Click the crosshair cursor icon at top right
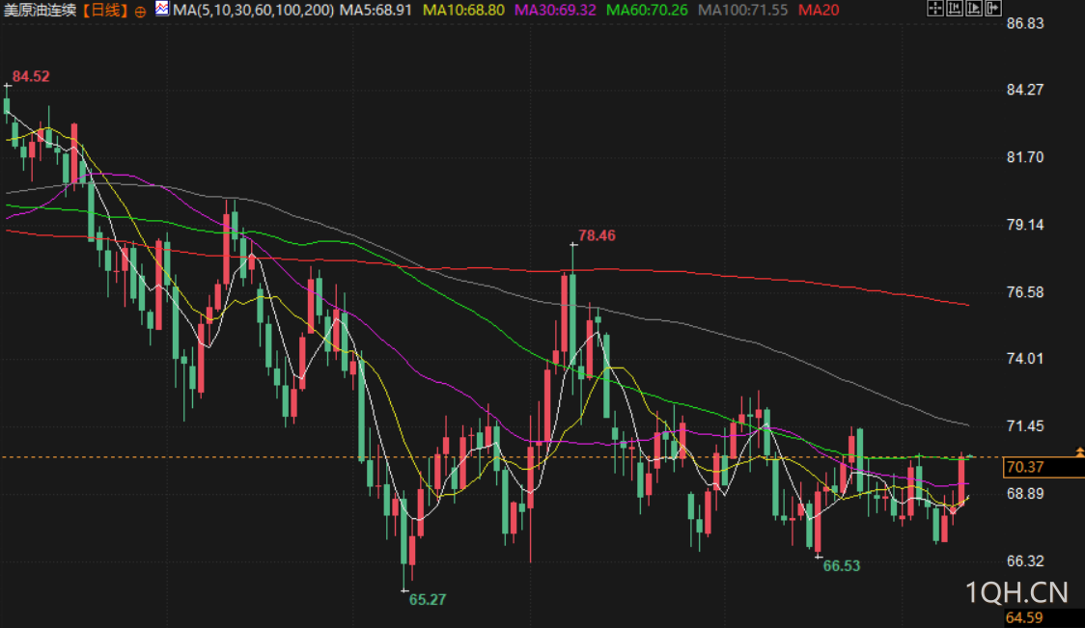The height and width of the screenshot is (628, 1085). (x=934, y=9)
